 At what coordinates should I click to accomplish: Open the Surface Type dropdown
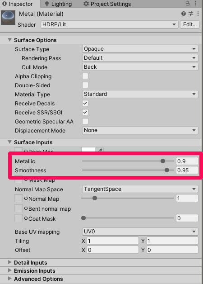click(140, 49)
